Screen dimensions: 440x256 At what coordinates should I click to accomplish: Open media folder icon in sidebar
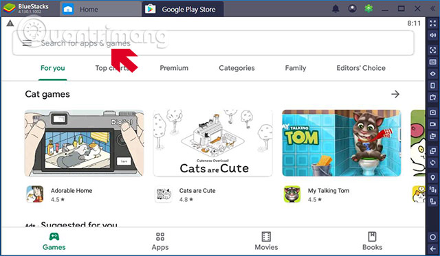click(x=432, y=136)
